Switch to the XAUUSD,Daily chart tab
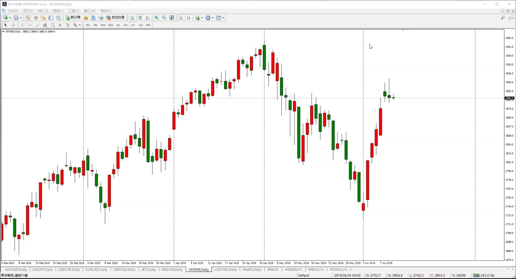Viewport: 516px width, 279px height. (16, 270)
